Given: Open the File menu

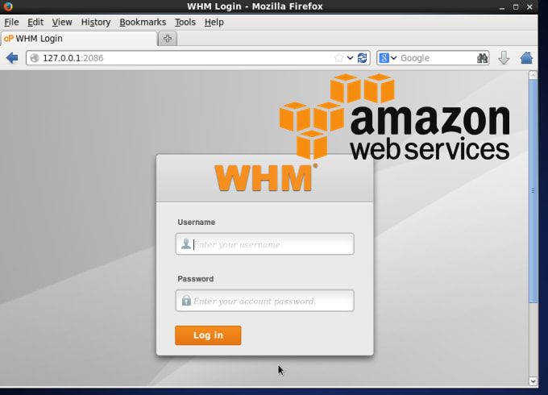Looking at the screenshot, I should tap(11, 22).
